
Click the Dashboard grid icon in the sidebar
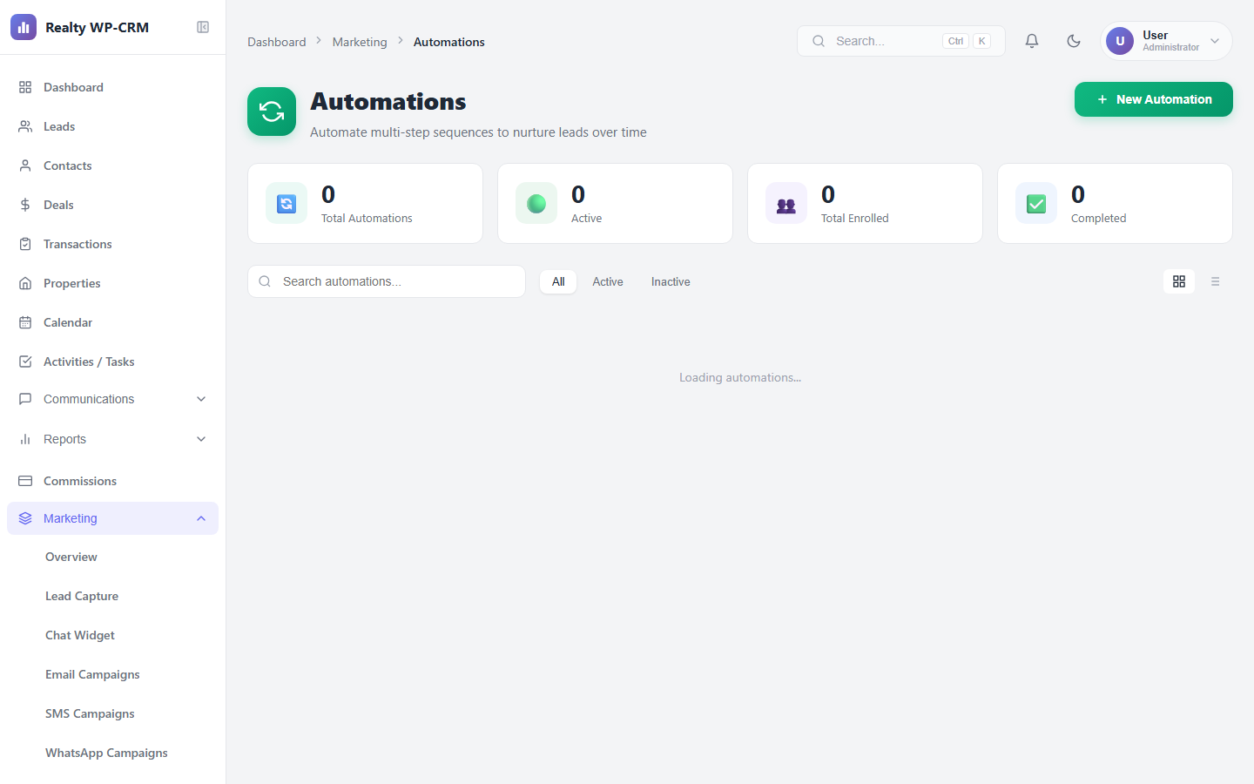click(25, 87)
